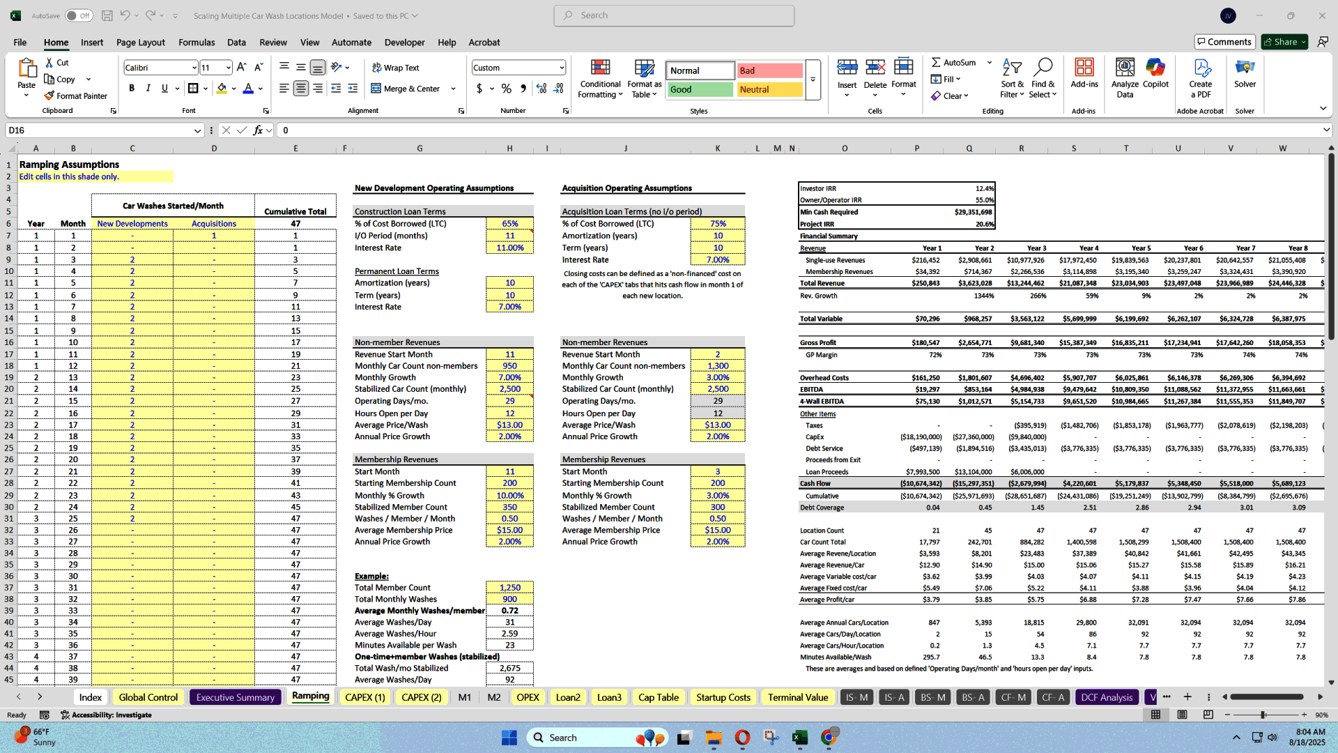Click Sort & Filter icon
This screenshot has height=753, width=1338.
pos(1012,68)
